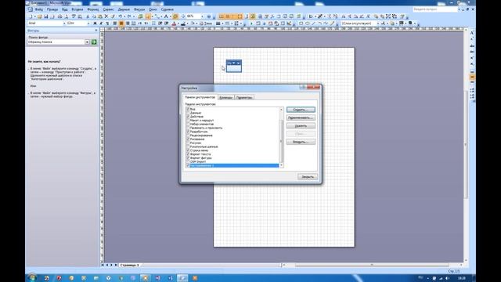
Task: Open the font size dropdown
Action: pos(88,23)
